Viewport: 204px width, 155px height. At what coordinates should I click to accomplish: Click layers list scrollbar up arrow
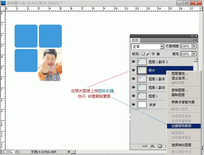tap(195, 60)
